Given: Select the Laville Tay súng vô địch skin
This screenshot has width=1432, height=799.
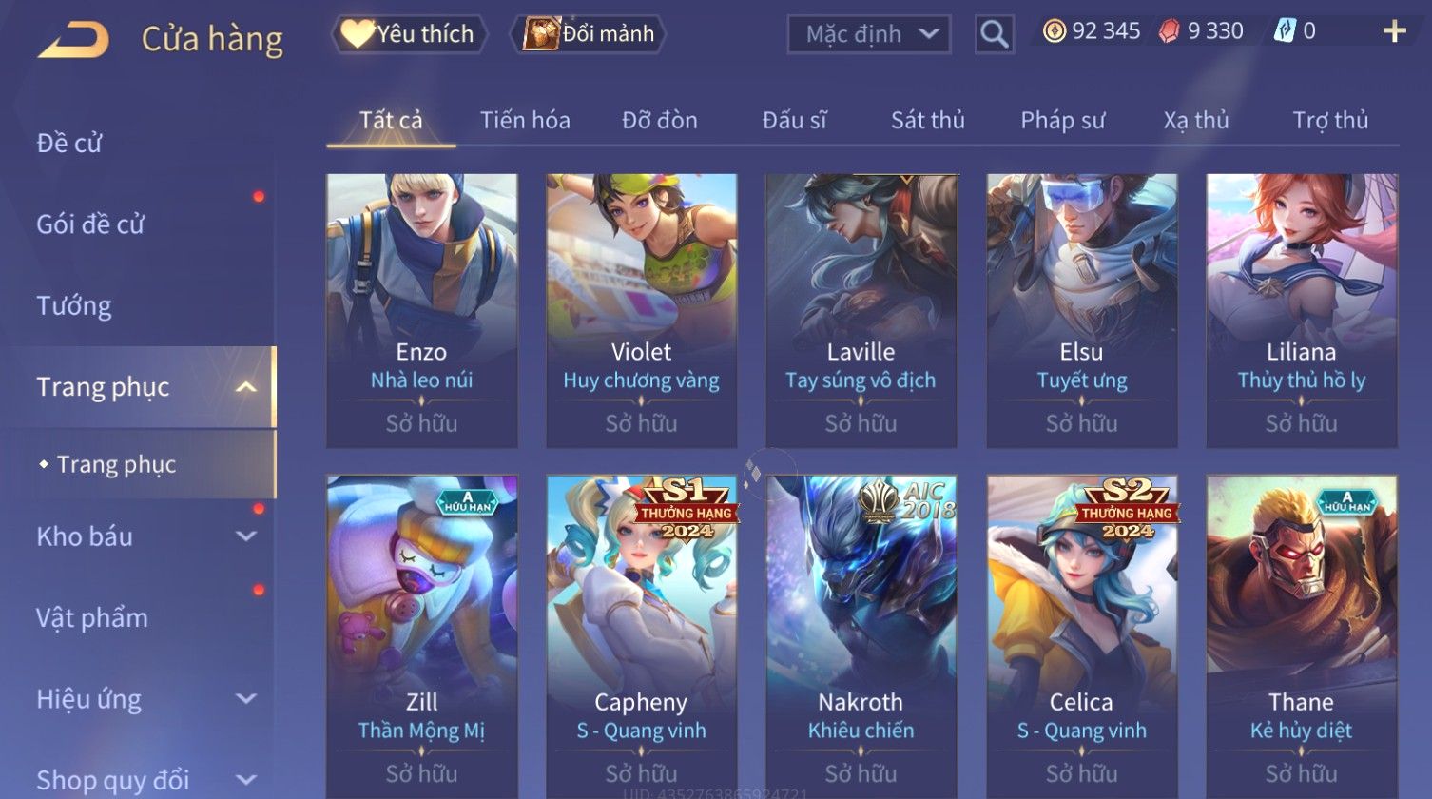Looking at the screenshot, I should tap(861, 310).
